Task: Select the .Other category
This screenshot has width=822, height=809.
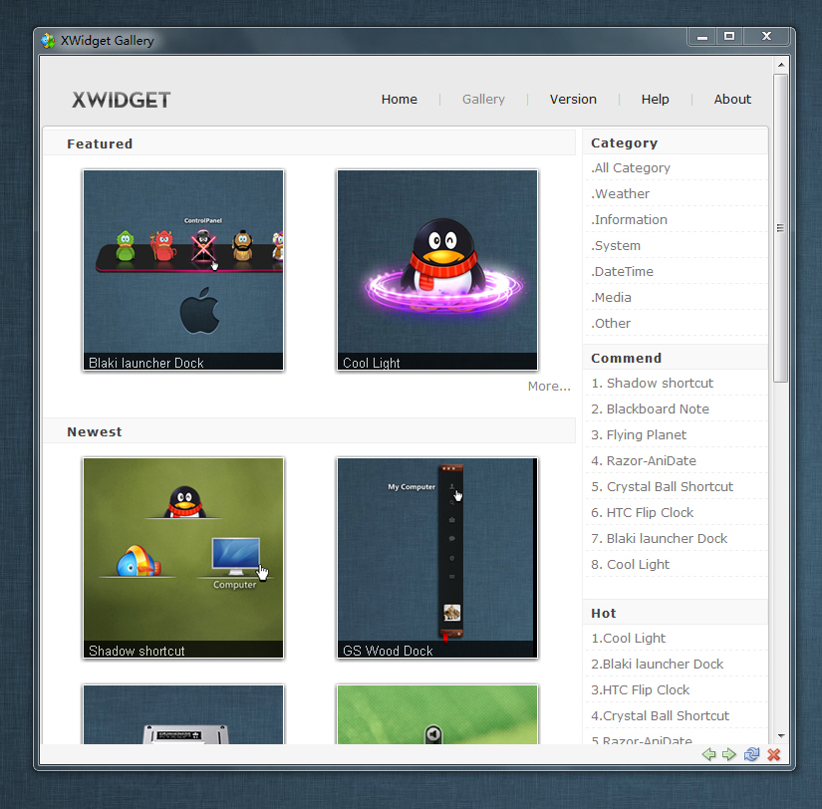Action: tap(611, 324)
